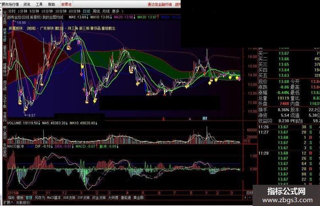The image size is (320, 206).
Task: Open the 公式下载 side tab
Action: click(x=5, y=101)
